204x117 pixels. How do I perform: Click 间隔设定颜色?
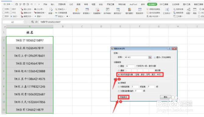[153, 9]
